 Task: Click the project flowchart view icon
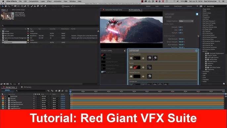(x=98, y=31)
